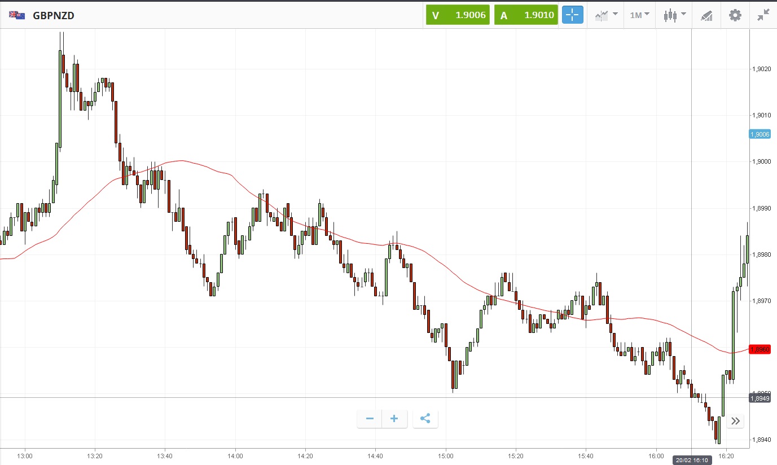Zoom in with the plus button
This screenshot has height=465, width=777.
[x=394, y=419]
